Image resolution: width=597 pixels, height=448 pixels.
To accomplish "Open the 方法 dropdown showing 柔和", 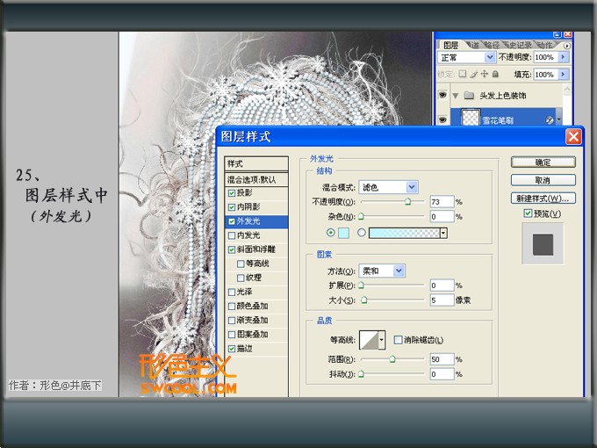I will [x=382, y=271].
